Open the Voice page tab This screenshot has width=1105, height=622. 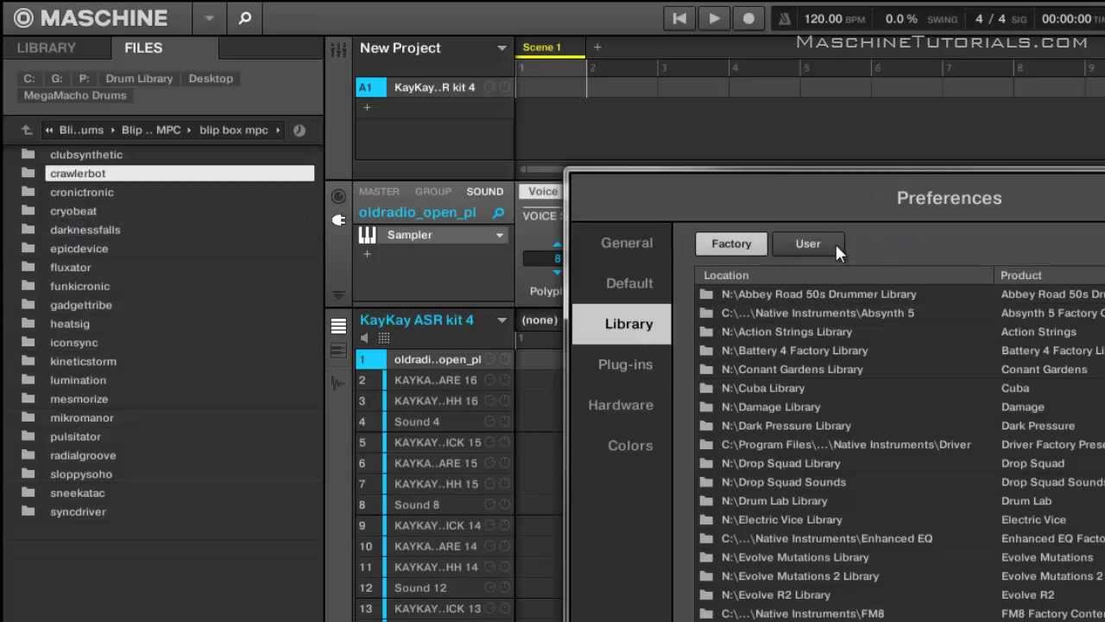point(542,192)
